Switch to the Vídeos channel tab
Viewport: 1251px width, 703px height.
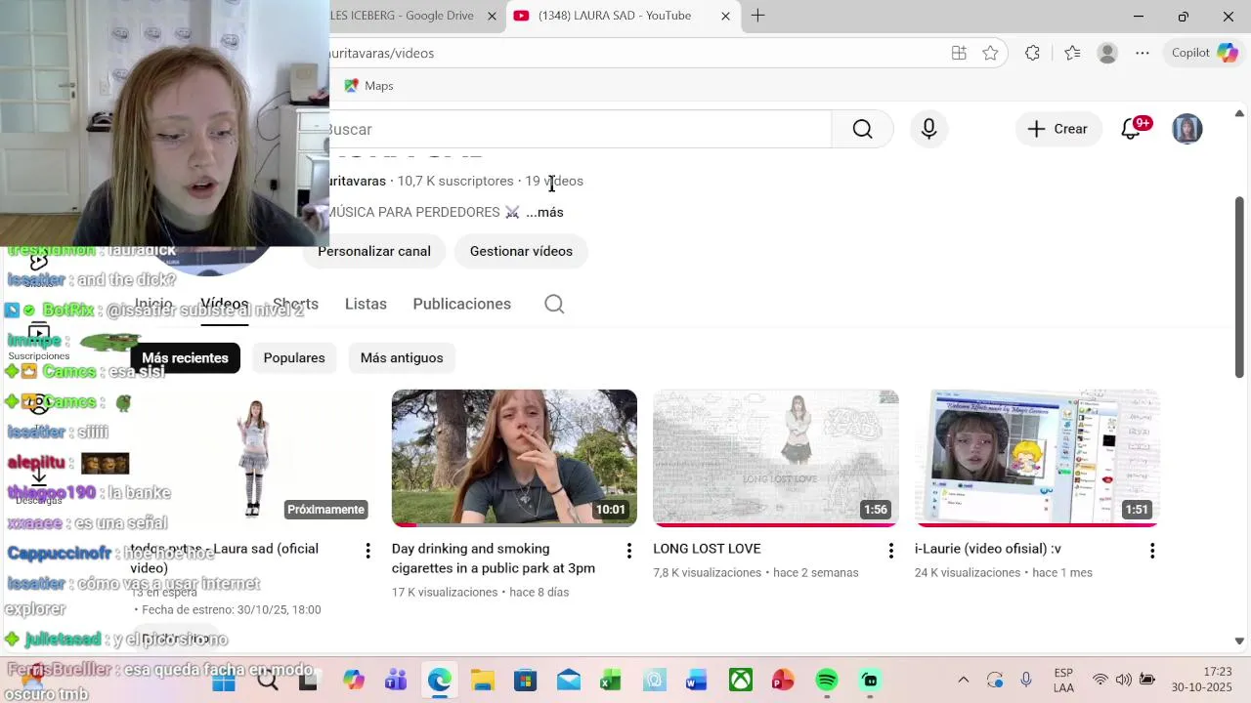click(225, 304)
